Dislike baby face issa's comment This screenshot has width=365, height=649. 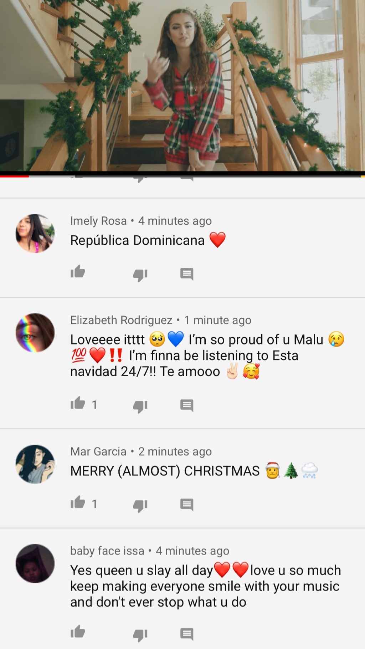pos(140,635)
